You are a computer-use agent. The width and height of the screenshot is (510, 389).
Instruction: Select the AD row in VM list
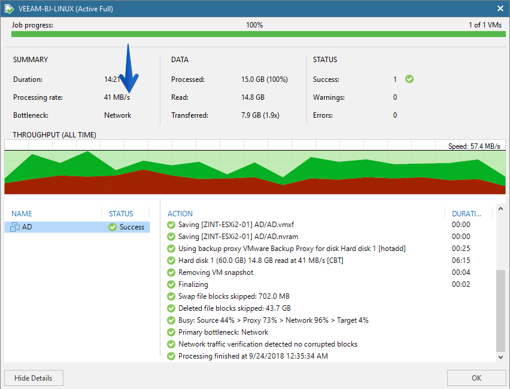click(x=77, y=227)
